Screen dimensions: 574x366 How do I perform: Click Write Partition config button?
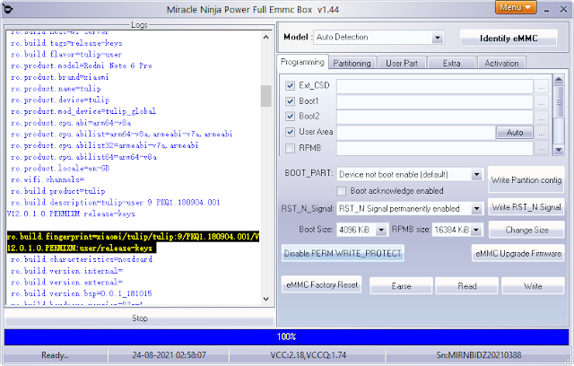[x=526, y=179]
